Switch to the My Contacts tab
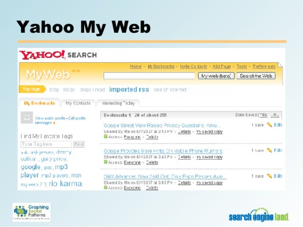Image resolution: width=303 pixels, height=227 pixels. [78, 103]
